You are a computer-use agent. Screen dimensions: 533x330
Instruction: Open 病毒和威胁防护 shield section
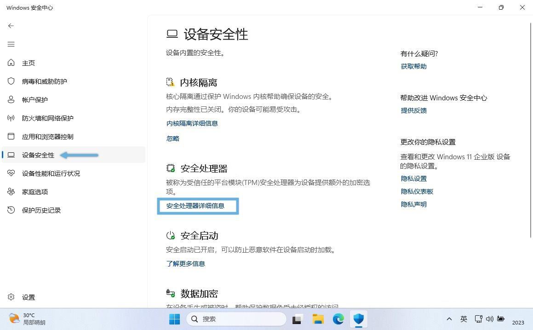click(x=44, y=81)
